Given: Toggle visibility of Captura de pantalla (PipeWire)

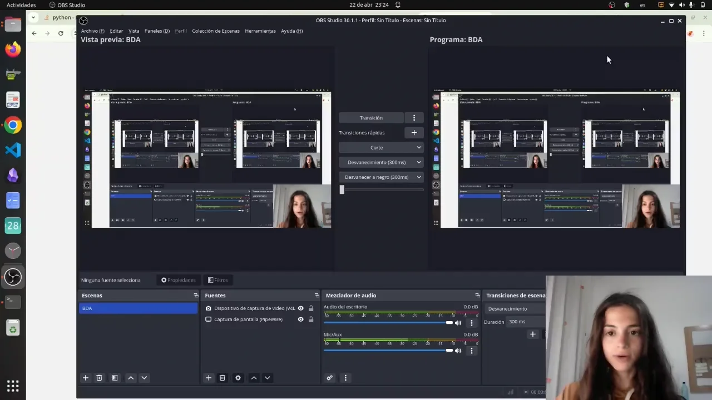Looking at the screenshot, I should [x=301, y=319].
